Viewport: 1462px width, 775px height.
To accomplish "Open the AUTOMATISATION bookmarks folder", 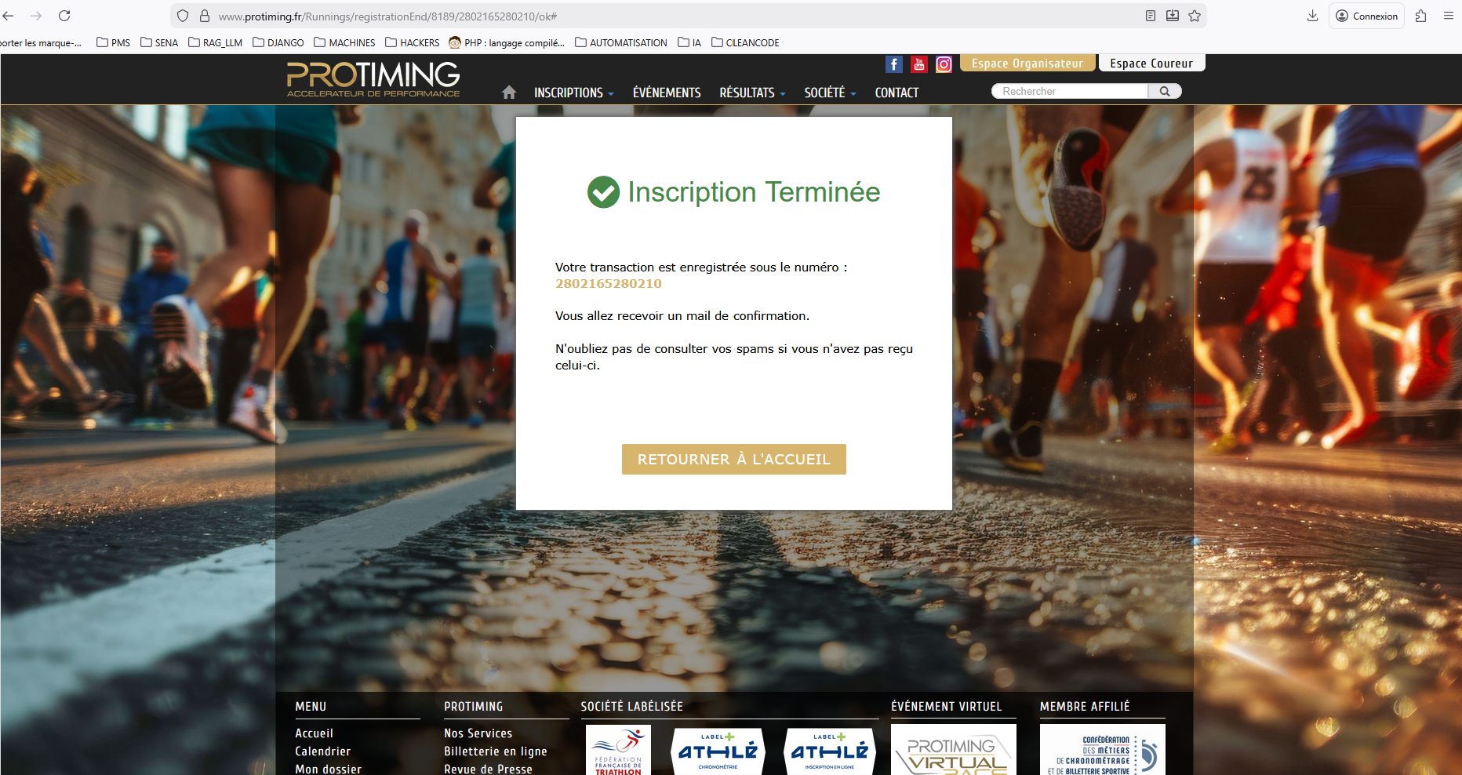I will (621, 43).
